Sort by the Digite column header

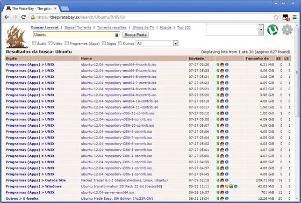click(x=11, y=59)
